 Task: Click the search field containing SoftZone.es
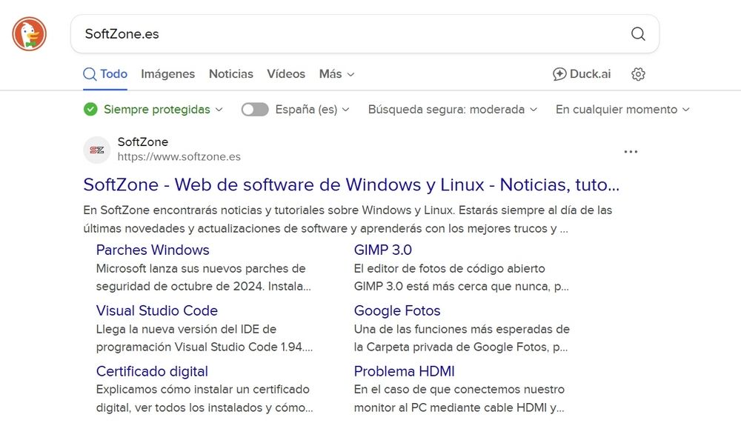(365, 34)
